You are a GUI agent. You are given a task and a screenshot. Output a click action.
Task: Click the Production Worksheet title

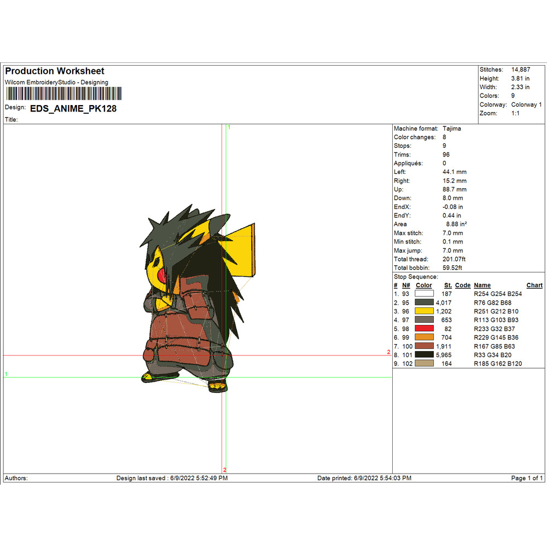pos(55,71)
